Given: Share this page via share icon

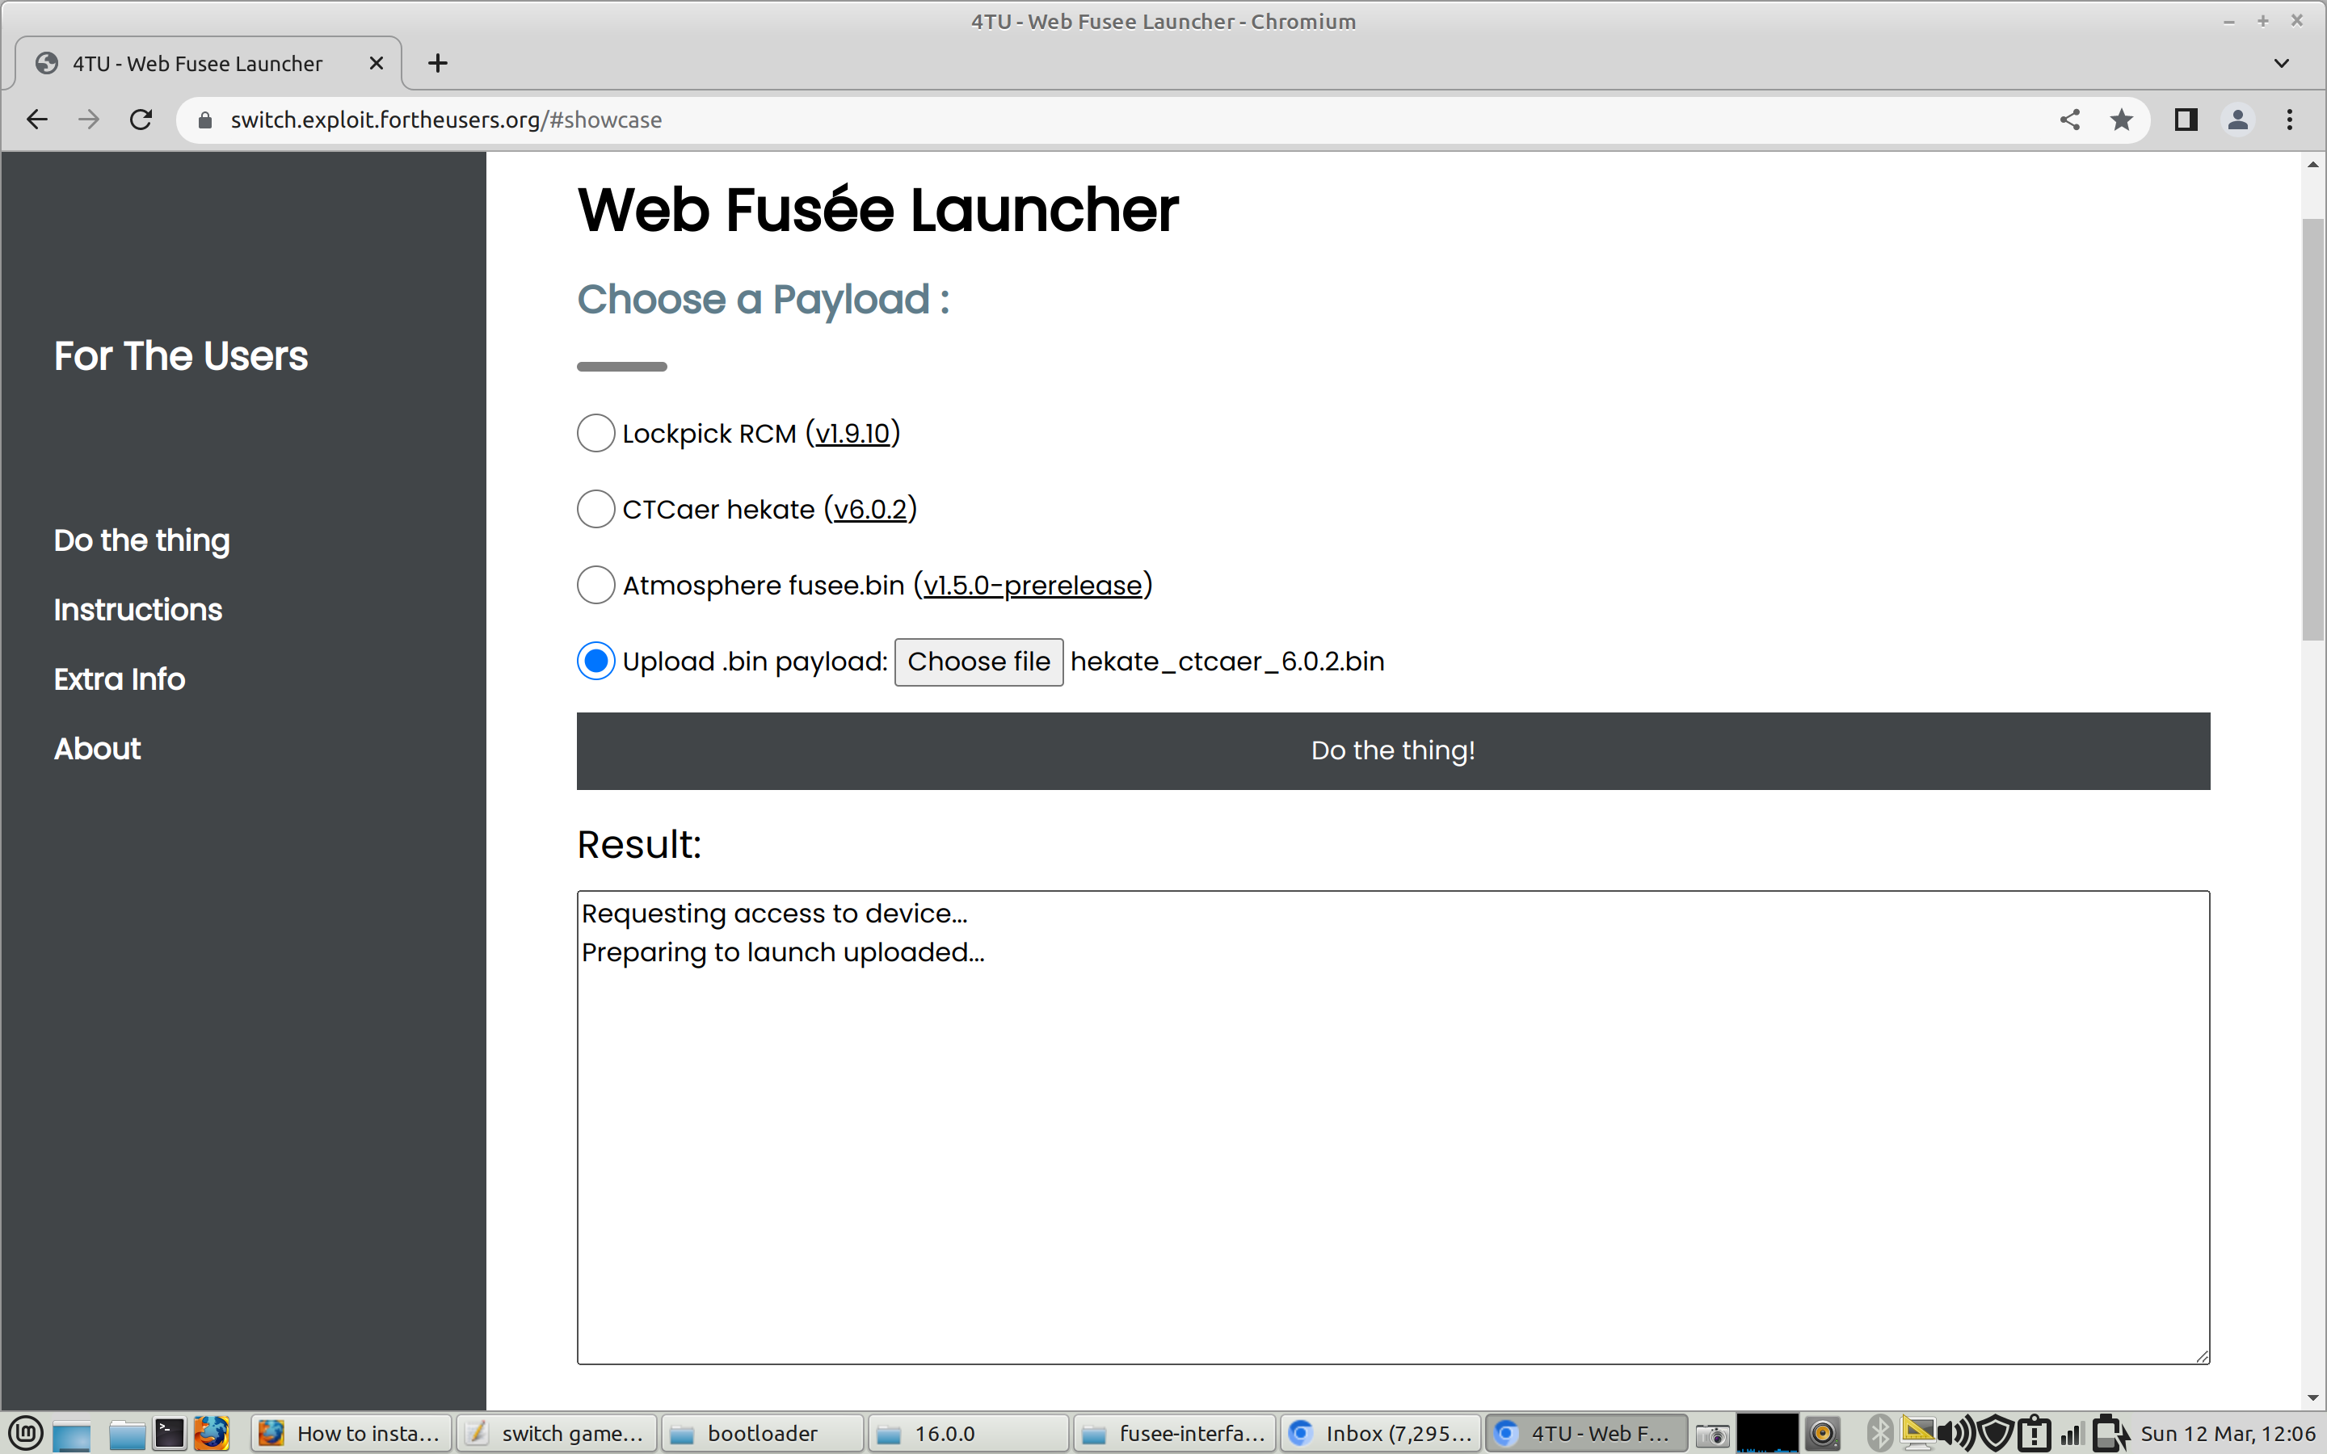Looking at the screenshot, I should click(x=2069, y=120).
